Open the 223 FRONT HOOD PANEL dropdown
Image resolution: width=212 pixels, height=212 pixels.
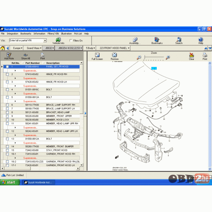coord(114,48)
